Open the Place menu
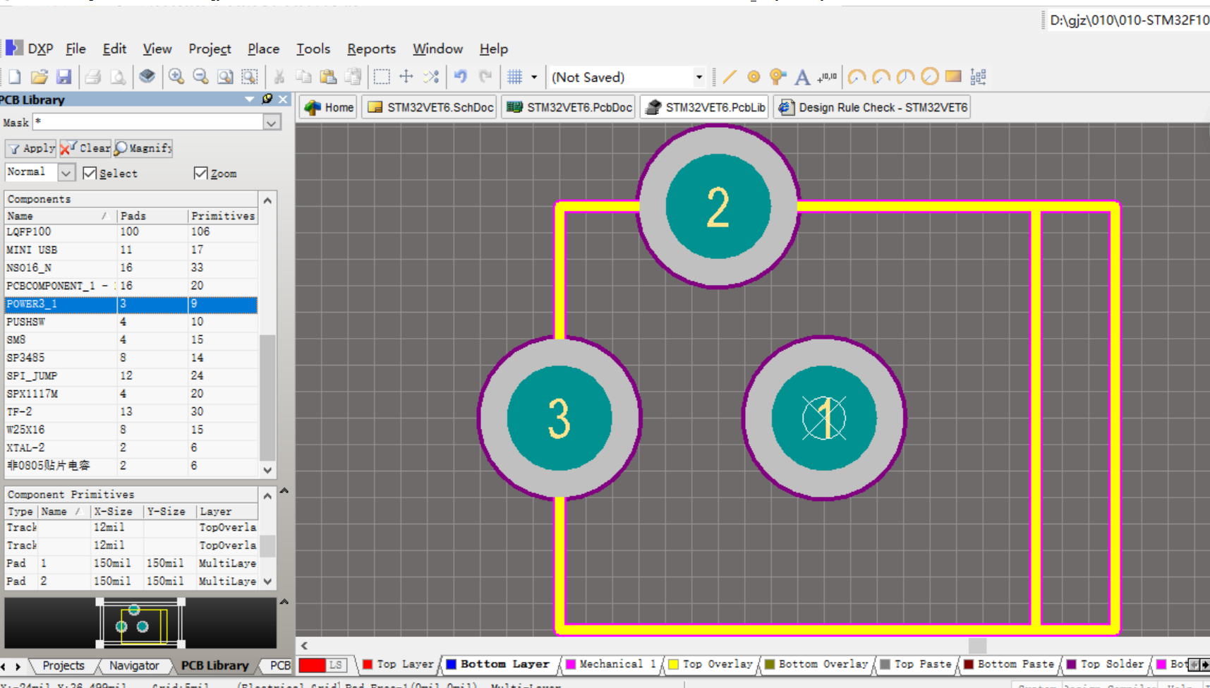Viewport: 1210px width, 688px height. click(x=263, y=49)
